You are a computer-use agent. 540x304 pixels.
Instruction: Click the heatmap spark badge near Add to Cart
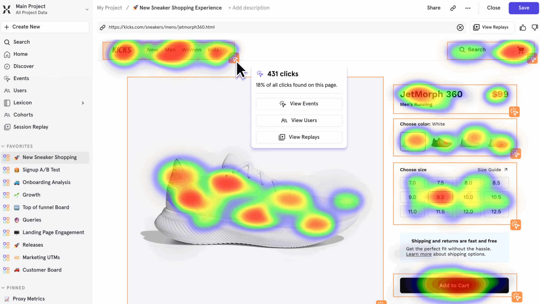(x=517, y=297)
